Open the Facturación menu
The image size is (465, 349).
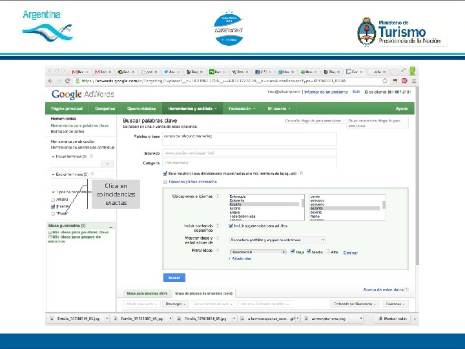(x=242, y=109)
